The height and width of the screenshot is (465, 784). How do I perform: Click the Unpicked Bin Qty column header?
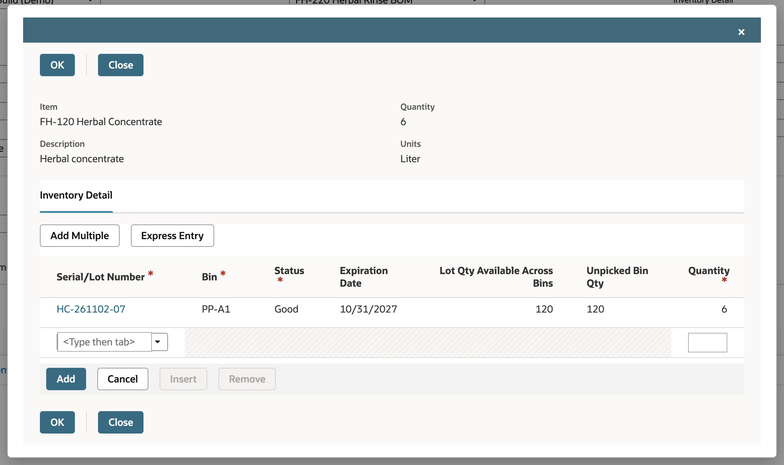617,277
